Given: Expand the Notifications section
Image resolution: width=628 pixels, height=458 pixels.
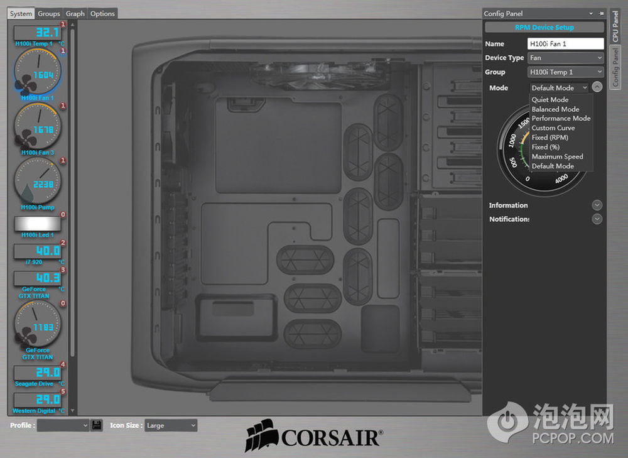Looking at the screenshot, I should (x=597, y=219).
